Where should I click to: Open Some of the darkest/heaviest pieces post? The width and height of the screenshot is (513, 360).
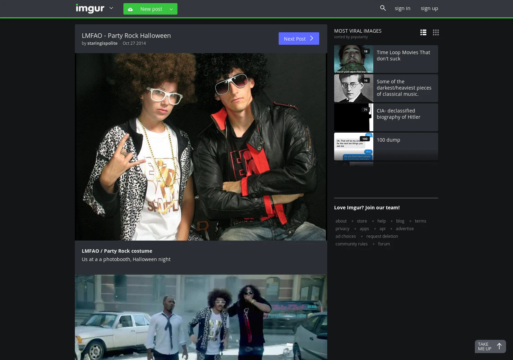[404, 88]
